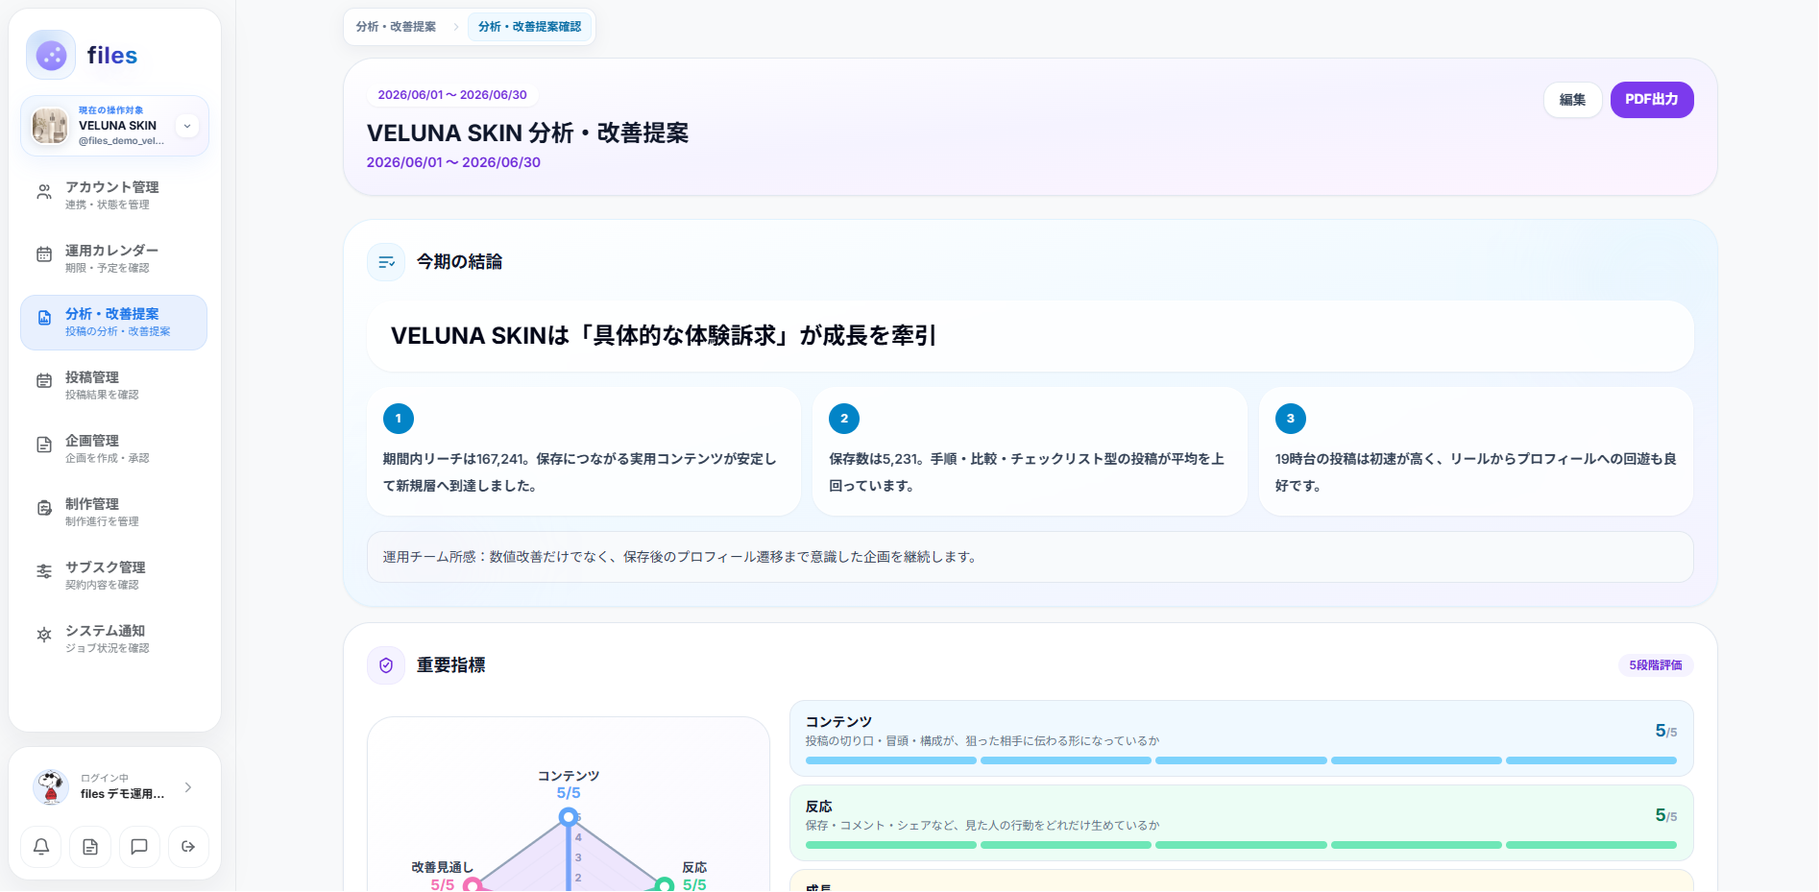Click the コンテンツ score progress bar
The image size is (1819, 892).
(x=1241, y=760)
